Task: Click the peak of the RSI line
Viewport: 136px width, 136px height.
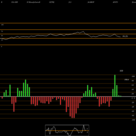Action: (83, 32)
